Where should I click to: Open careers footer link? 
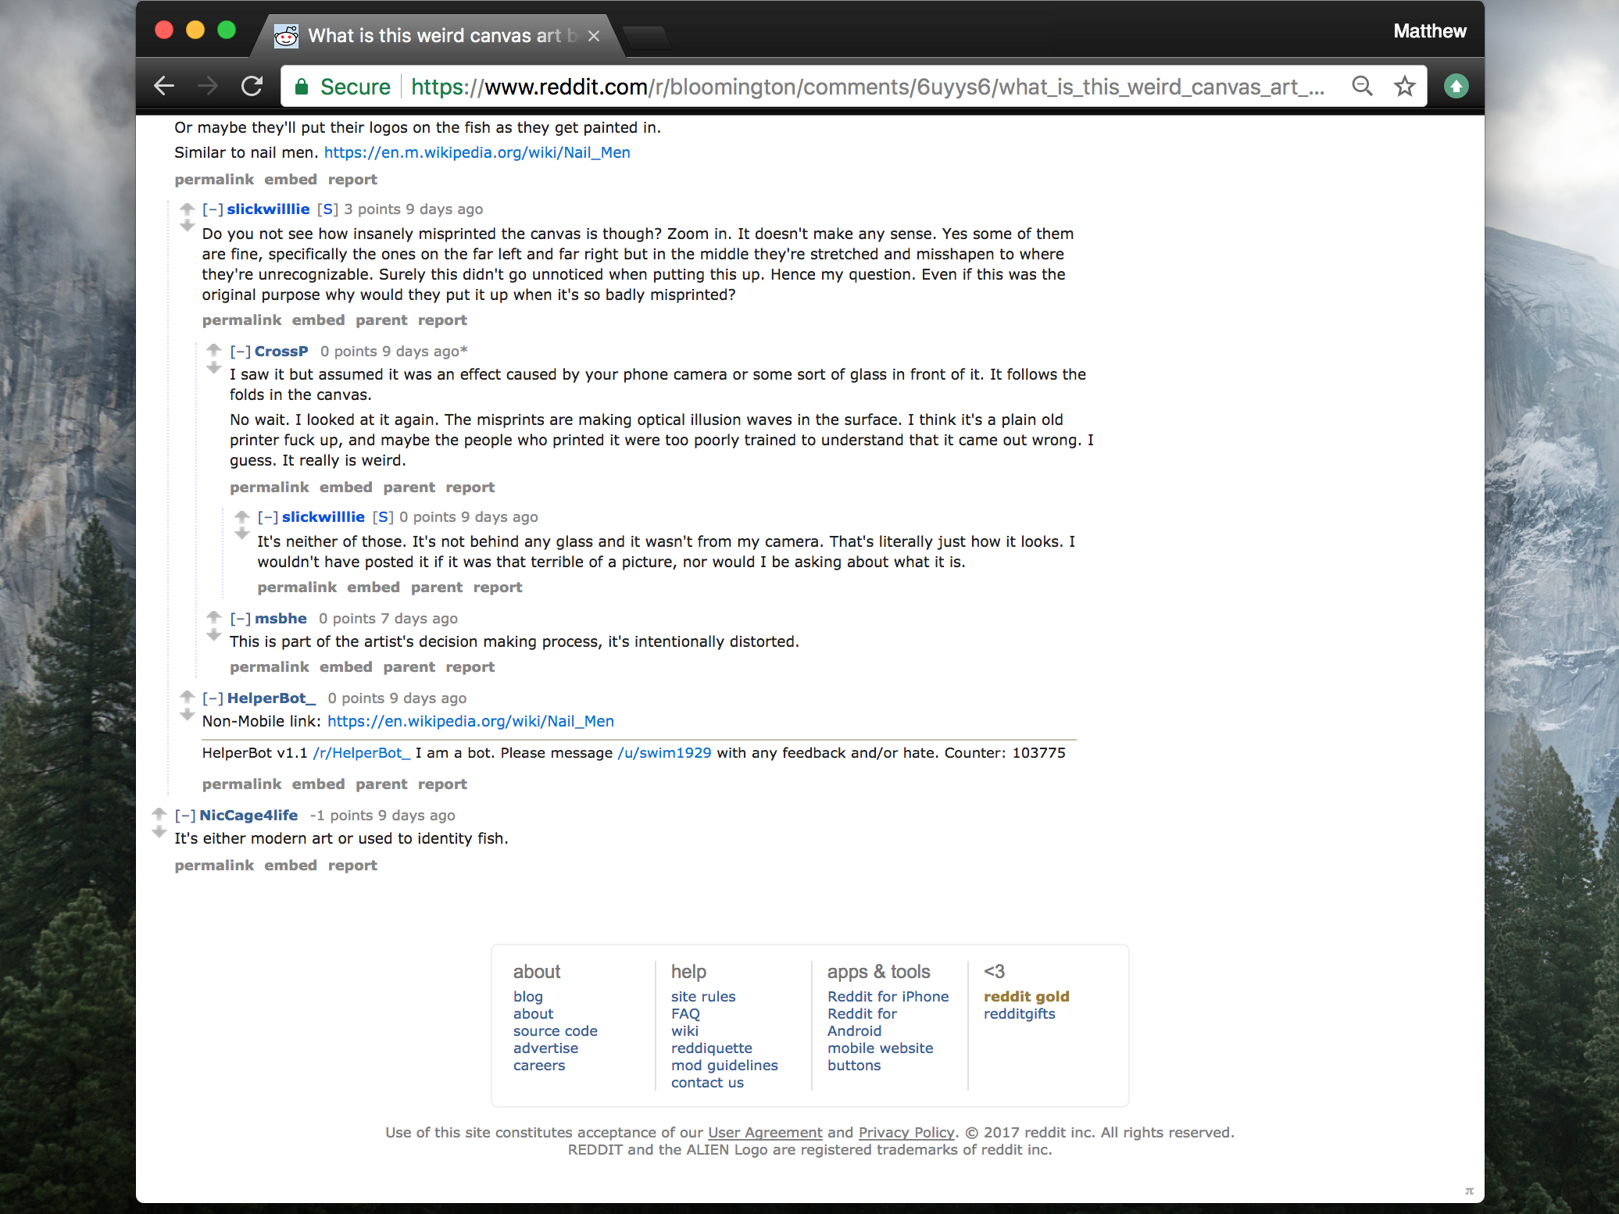tap(539, 1066)
